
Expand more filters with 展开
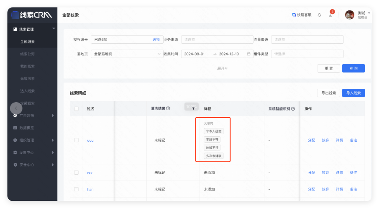(x=222, y=68)
